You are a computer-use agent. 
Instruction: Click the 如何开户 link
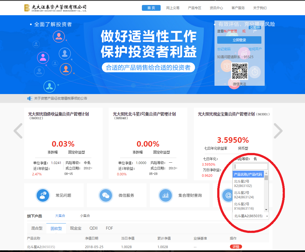pos(255,49)
